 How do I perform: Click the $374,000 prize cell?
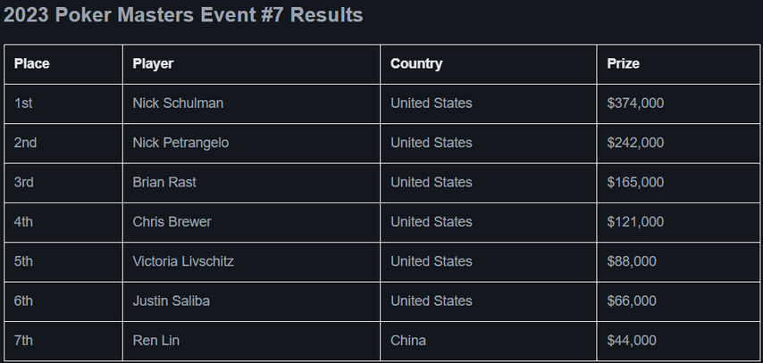[x=678, y=103]
